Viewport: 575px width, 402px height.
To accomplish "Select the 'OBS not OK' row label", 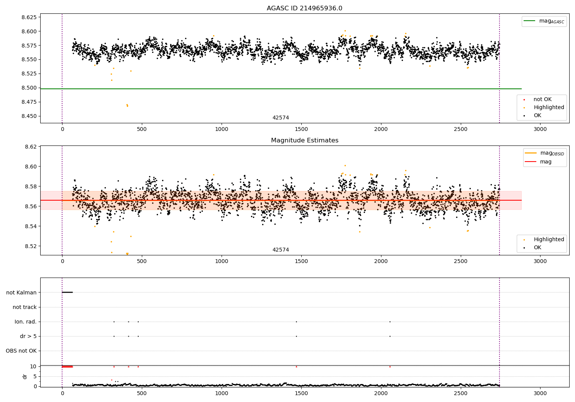I will coord(21,351).
